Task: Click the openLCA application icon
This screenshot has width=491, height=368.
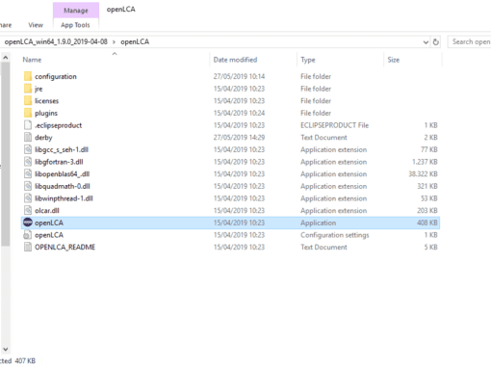Action: point(28,223)
